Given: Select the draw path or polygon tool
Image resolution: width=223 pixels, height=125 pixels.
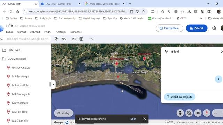Looking at the screenshot, I should click(64, 39).
